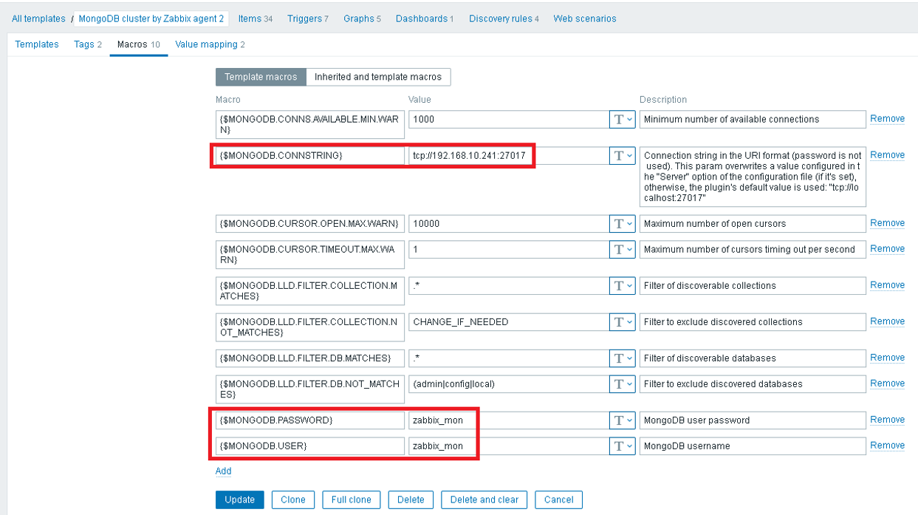Edit 'MongoDB user password' description field
Viewport: 918px width, 515px height.
pyautogui.click(x=753, y=420)
